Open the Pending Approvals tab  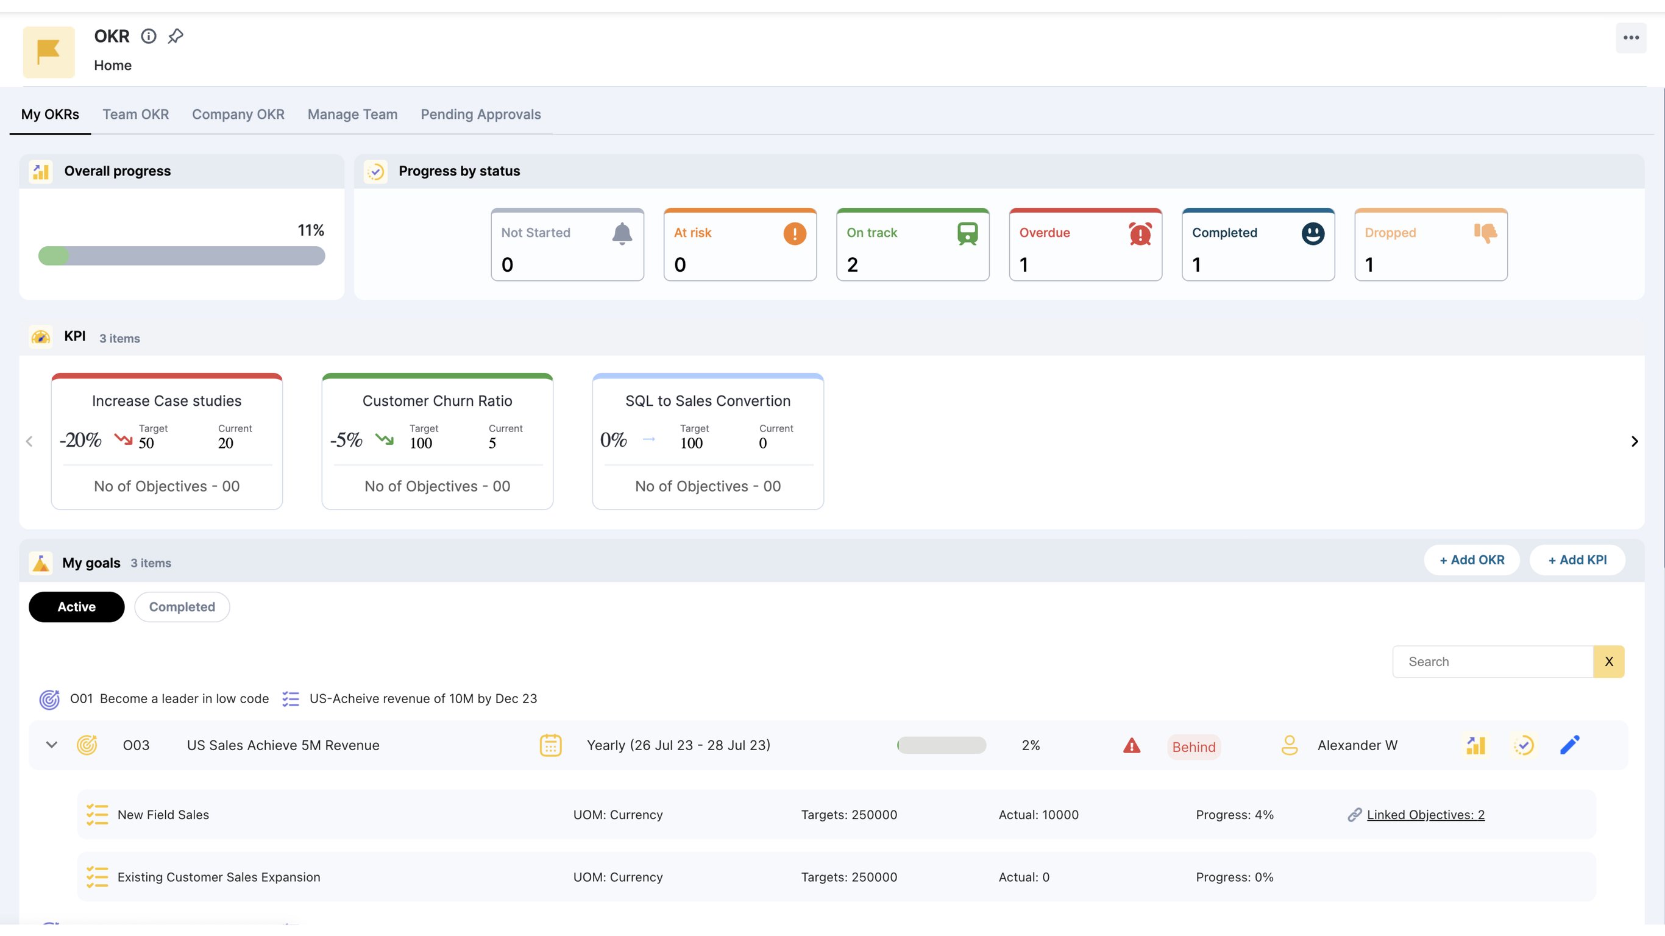pyautogui.click(x=480, y=115)
